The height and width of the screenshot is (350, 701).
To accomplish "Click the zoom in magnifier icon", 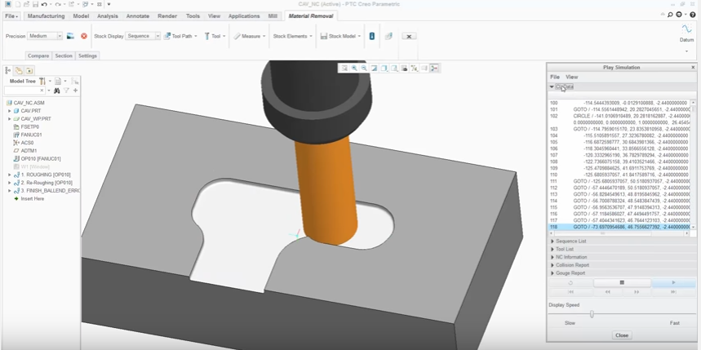I will point(354,69).
